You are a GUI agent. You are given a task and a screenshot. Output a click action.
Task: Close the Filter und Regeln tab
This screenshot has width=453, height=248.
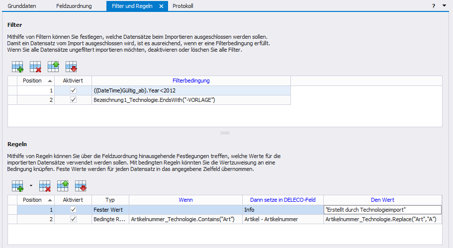click(162, 6)
